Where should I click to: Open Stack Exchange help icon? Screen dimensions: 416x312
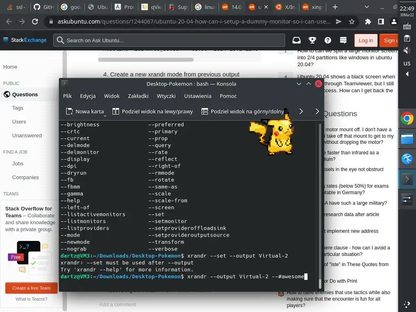click(328, 40)
